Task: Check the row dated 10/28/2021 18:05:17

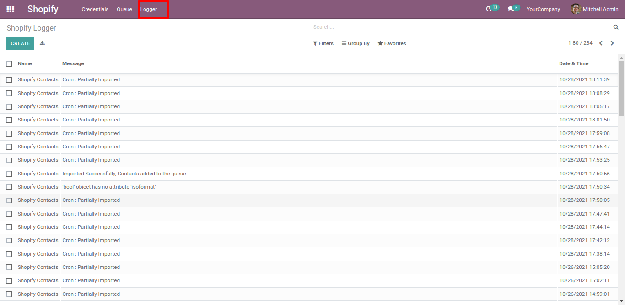Action: point(9,106)
